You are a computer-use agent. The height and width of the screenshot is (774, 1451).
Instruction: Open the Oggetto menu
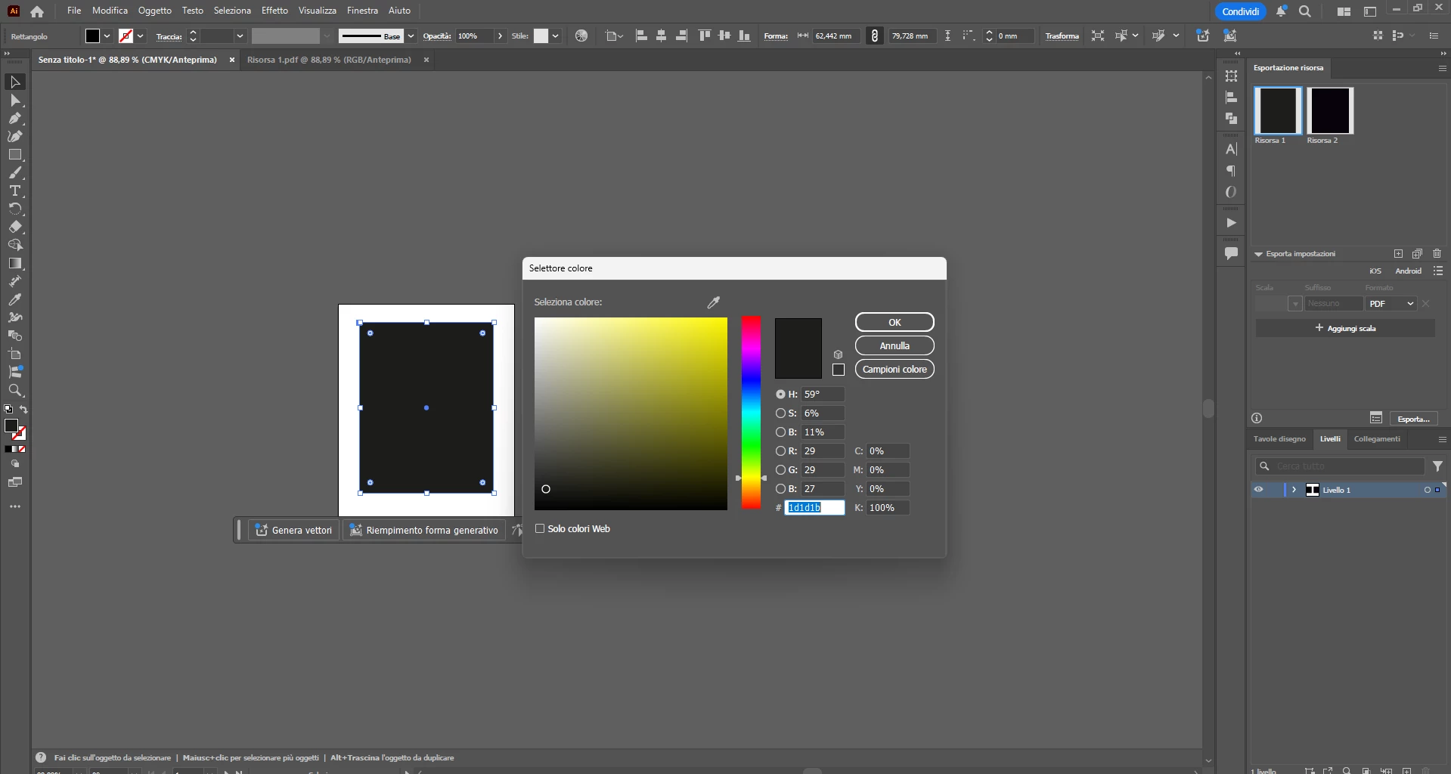(x=155, y=11)
